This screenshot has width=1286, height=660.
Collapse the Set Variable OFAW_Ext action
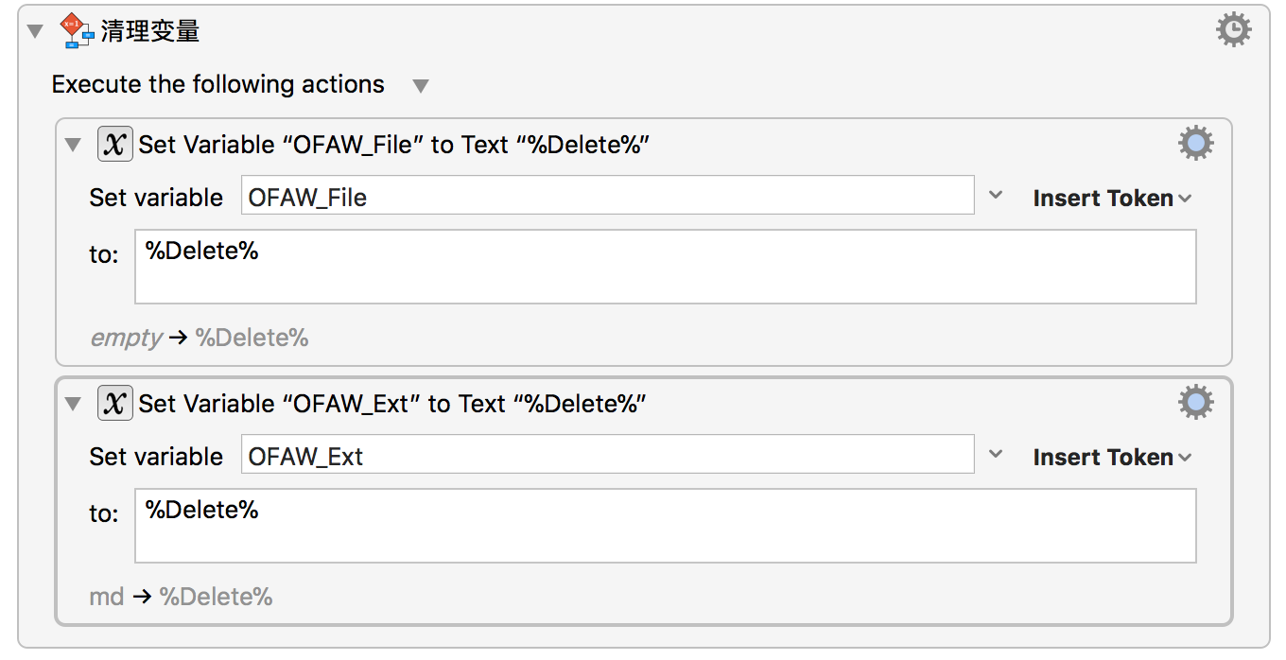click(x=73, y=405)
